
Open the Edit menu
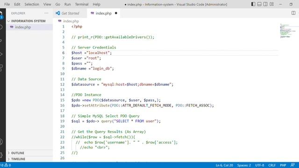click(17, 4)
